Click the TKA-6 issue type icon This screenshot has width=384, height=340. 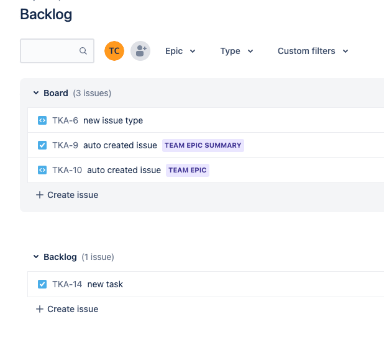(x=42, y=120)
